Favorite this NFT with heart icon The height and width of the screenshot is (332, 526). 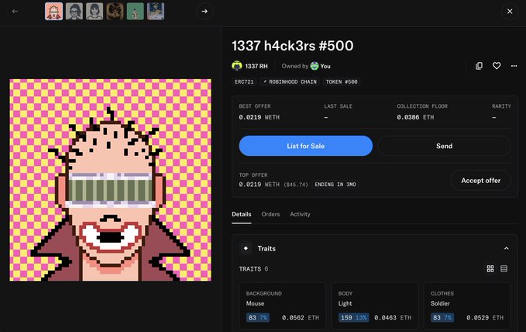coord(497,66)
